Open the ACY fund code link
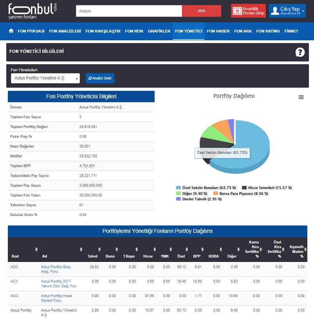 pos(14,281)
